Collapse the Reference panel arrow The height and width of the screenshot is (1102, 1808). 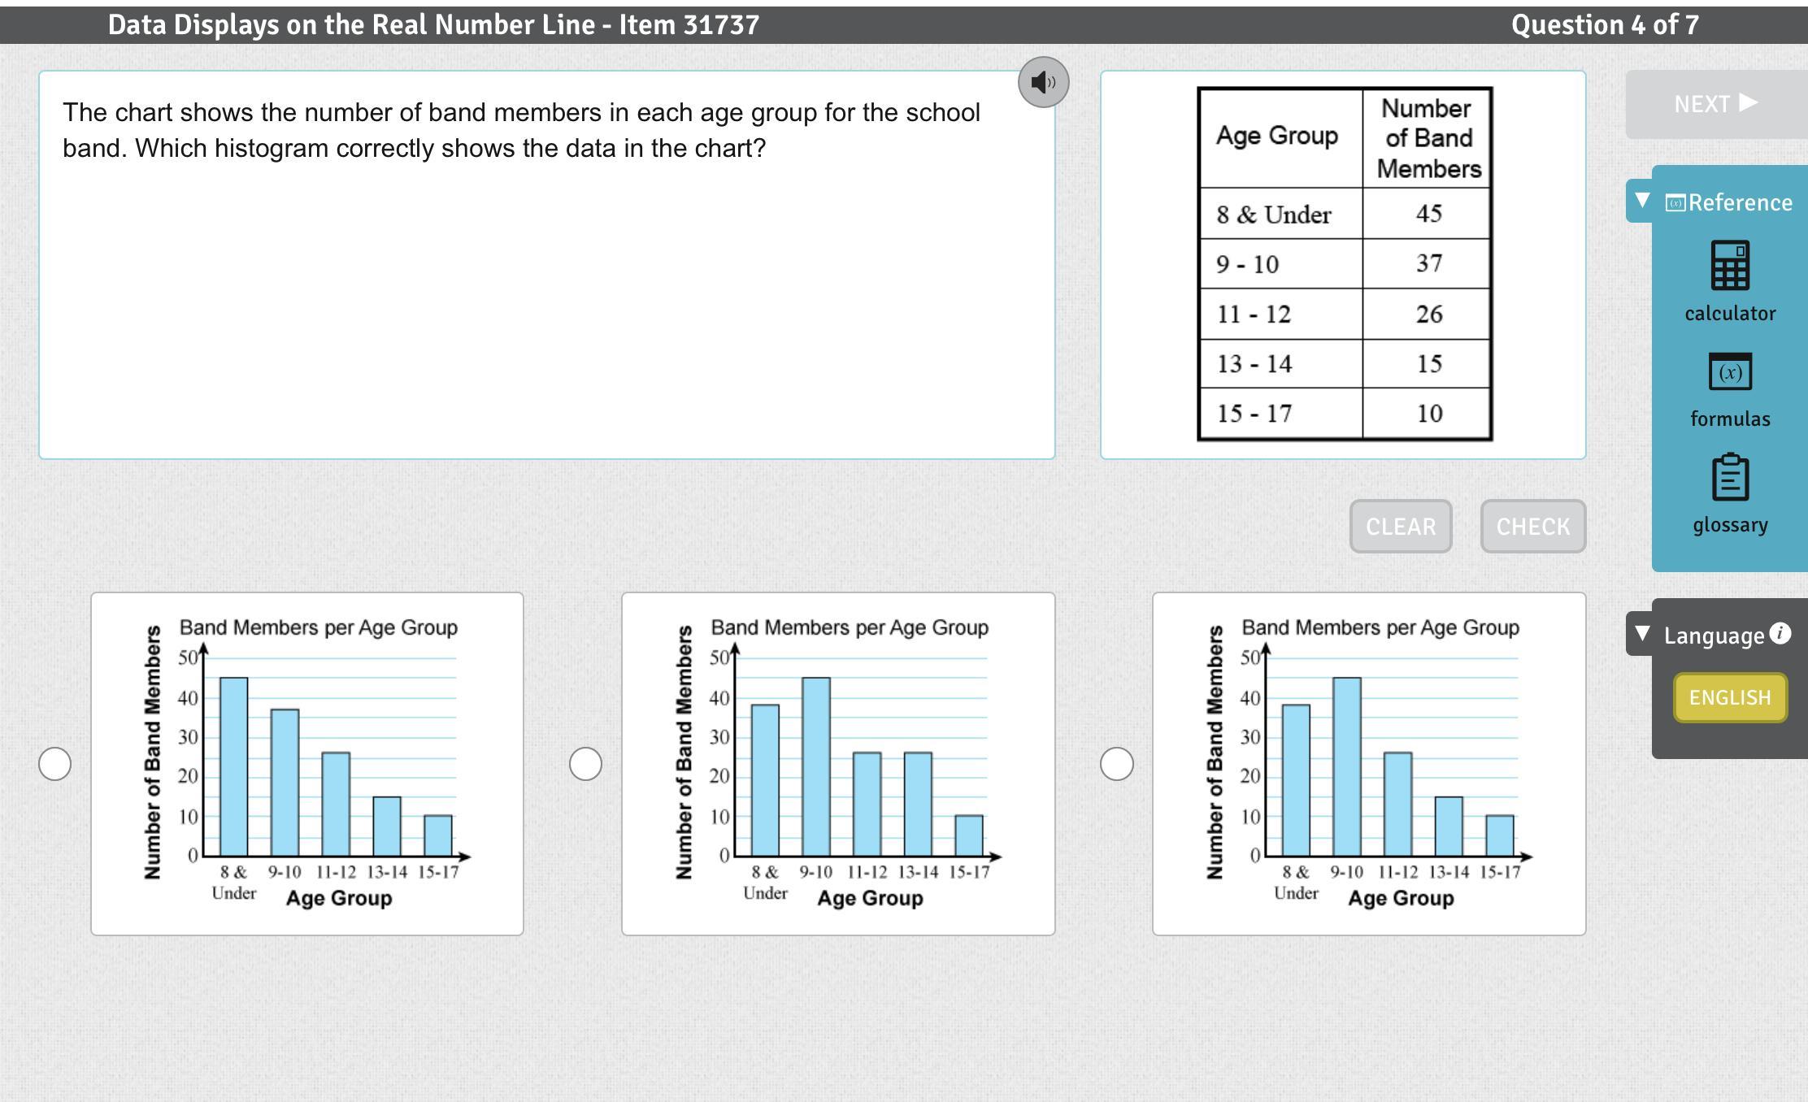tap(1642, 200)
